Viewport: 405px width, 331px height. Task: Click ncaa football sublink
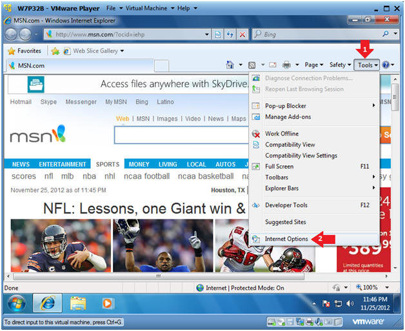click(x=146, y=176)
